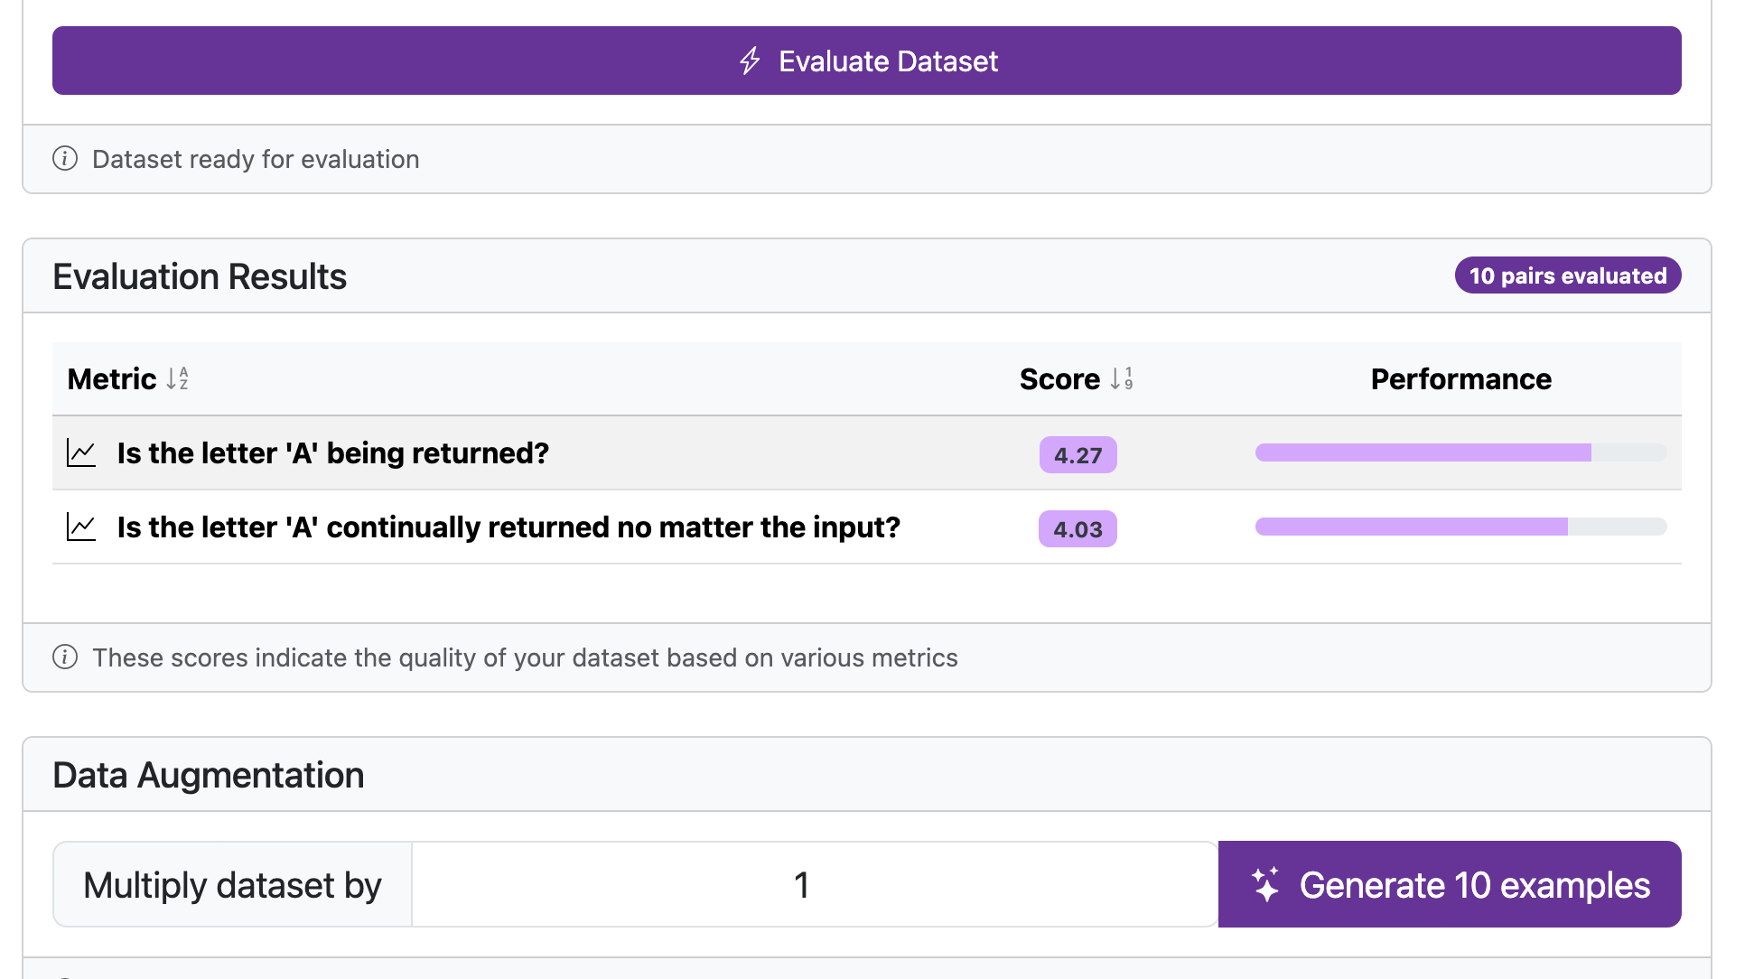
Task: Click the '10 pairs evaluated' badge
Action: (1567, 275)
